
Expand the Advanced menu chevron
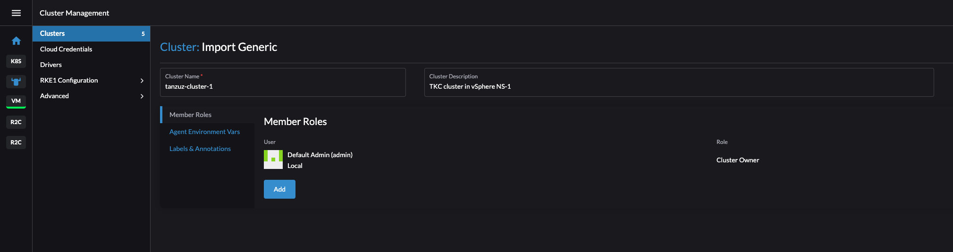click(142, 96)
